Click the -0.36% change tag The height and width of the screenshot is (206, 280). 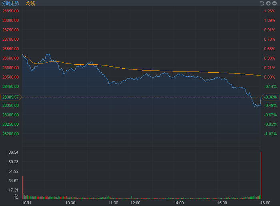click(x=270, y=97)
